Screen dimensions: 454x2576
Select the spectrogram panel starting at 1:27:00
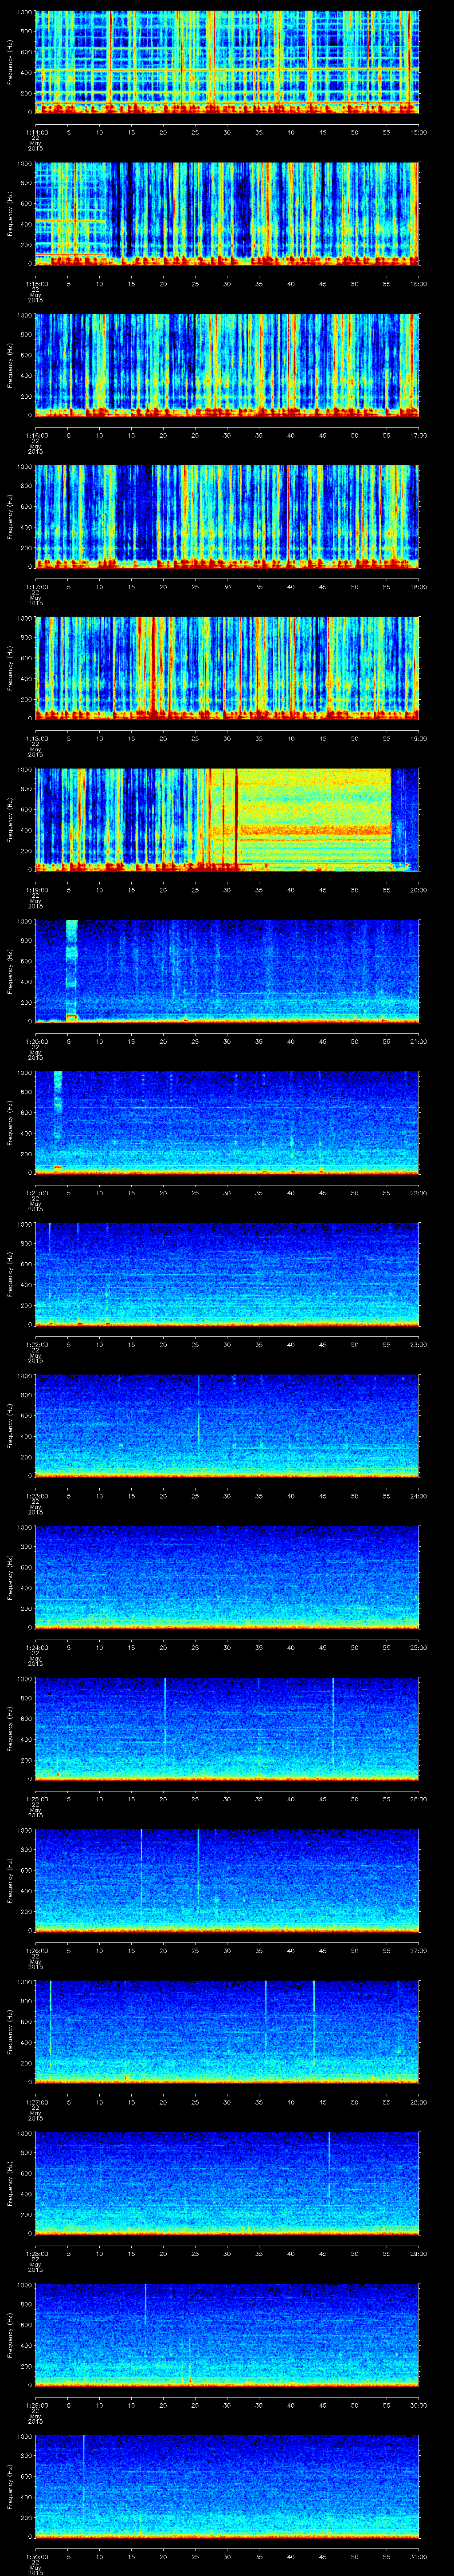click(x=227, y=2032)
